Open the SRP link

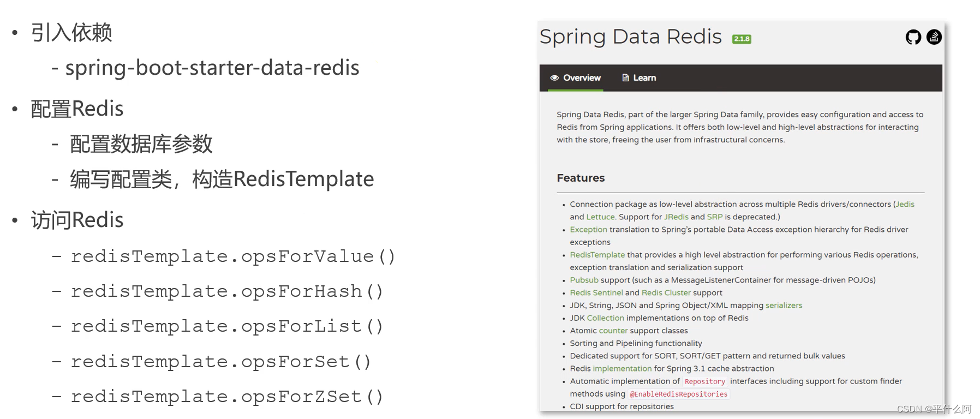pos(715,217)
